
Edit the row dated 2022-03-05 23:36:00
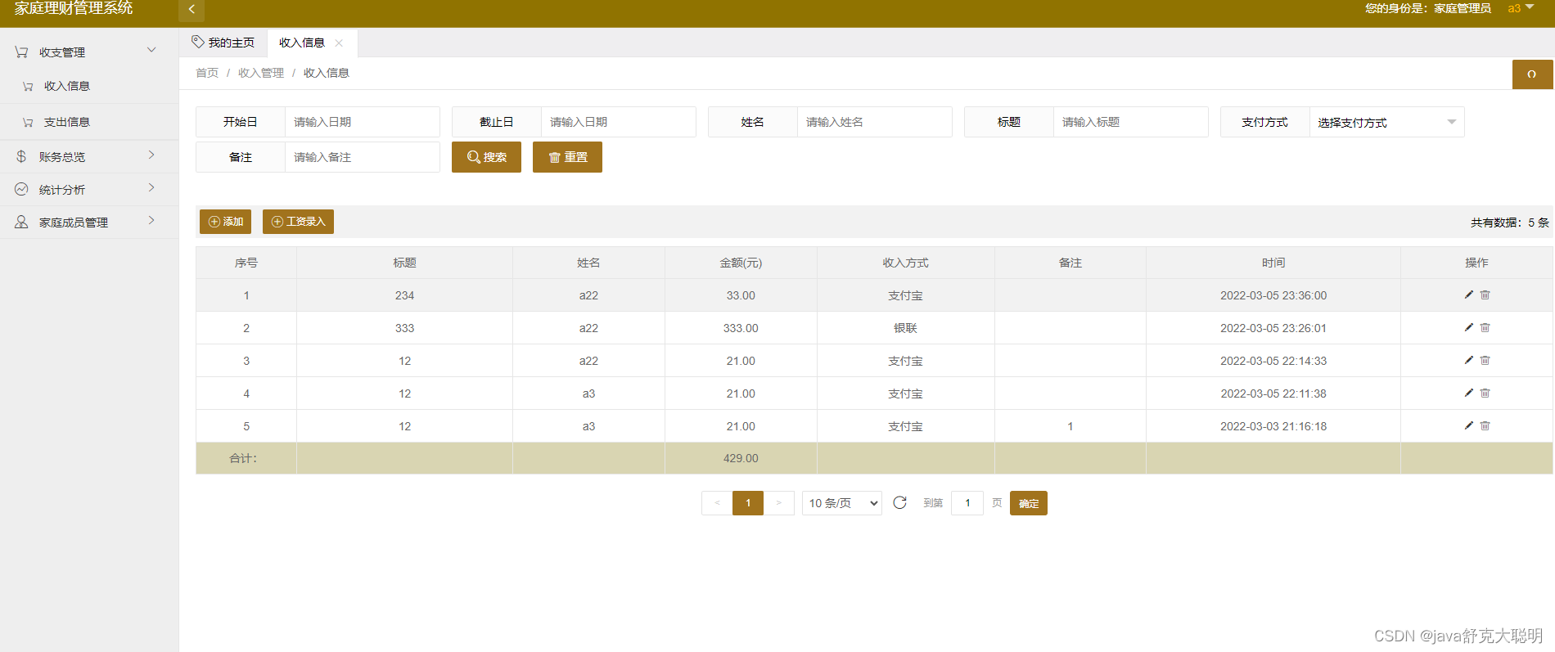tap(1469, 295)
